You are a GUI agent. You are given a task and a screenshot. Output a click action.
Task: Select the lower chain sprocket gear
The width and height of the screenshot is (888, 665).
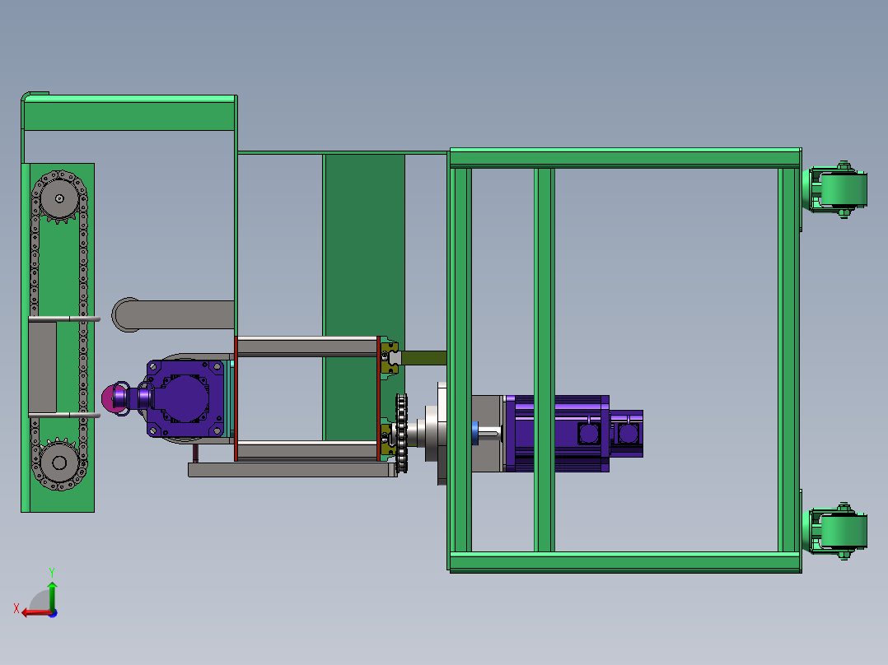tap(59, 462)
